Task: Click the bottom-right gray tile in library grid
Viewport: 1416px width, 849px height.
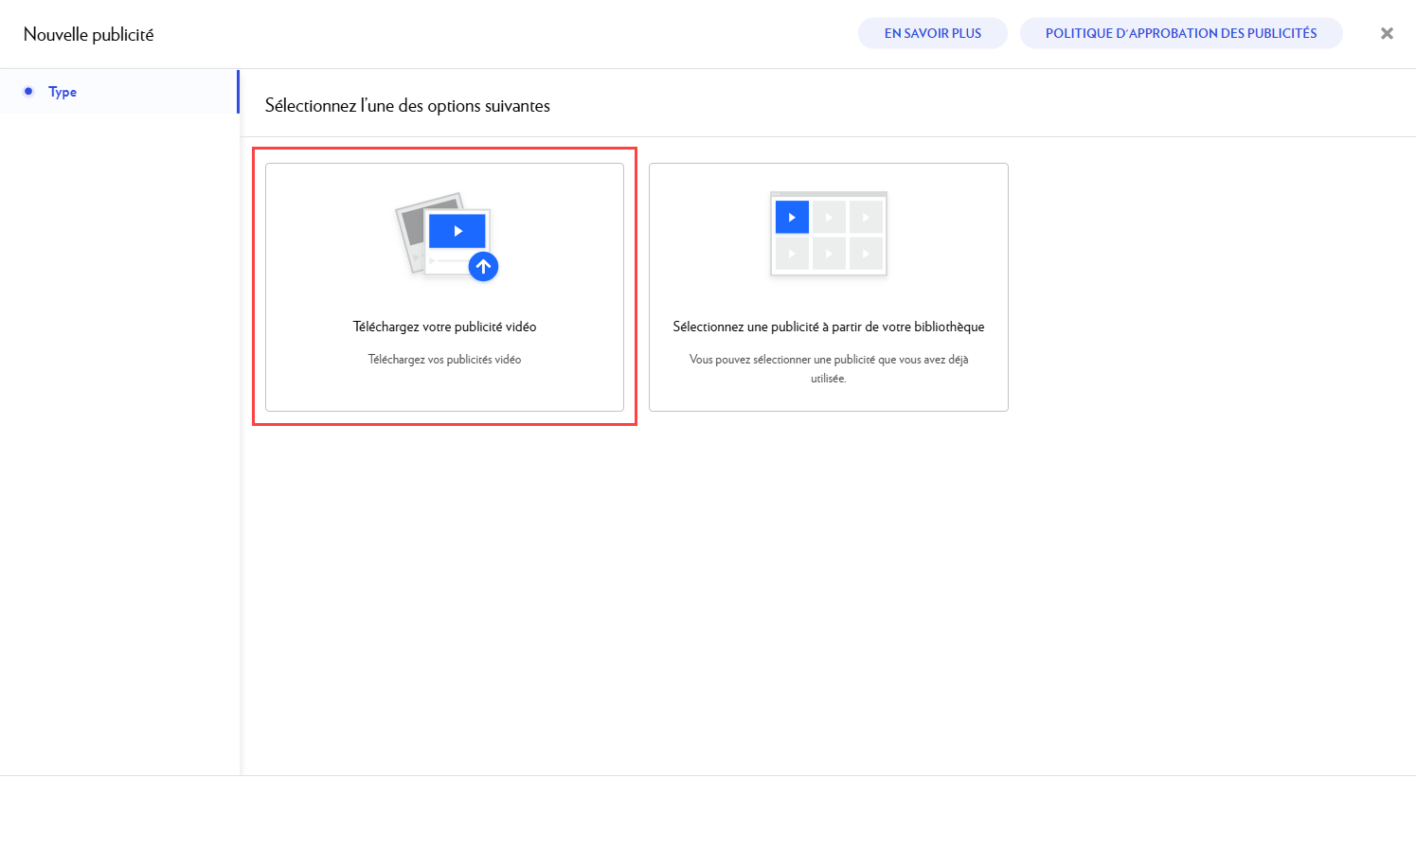Action: tap(866, 254)
